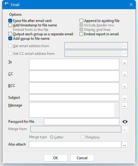The width and height of the screenshot is (138, 166).
Task: Select the Directory merge type radio button
Action: point(83,137)
